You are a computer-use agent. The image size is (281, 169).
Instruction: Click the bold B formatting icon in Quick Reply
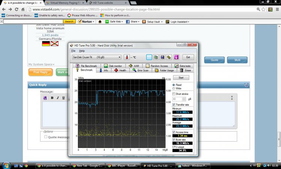pyautogui.click(x=52, y=98)
